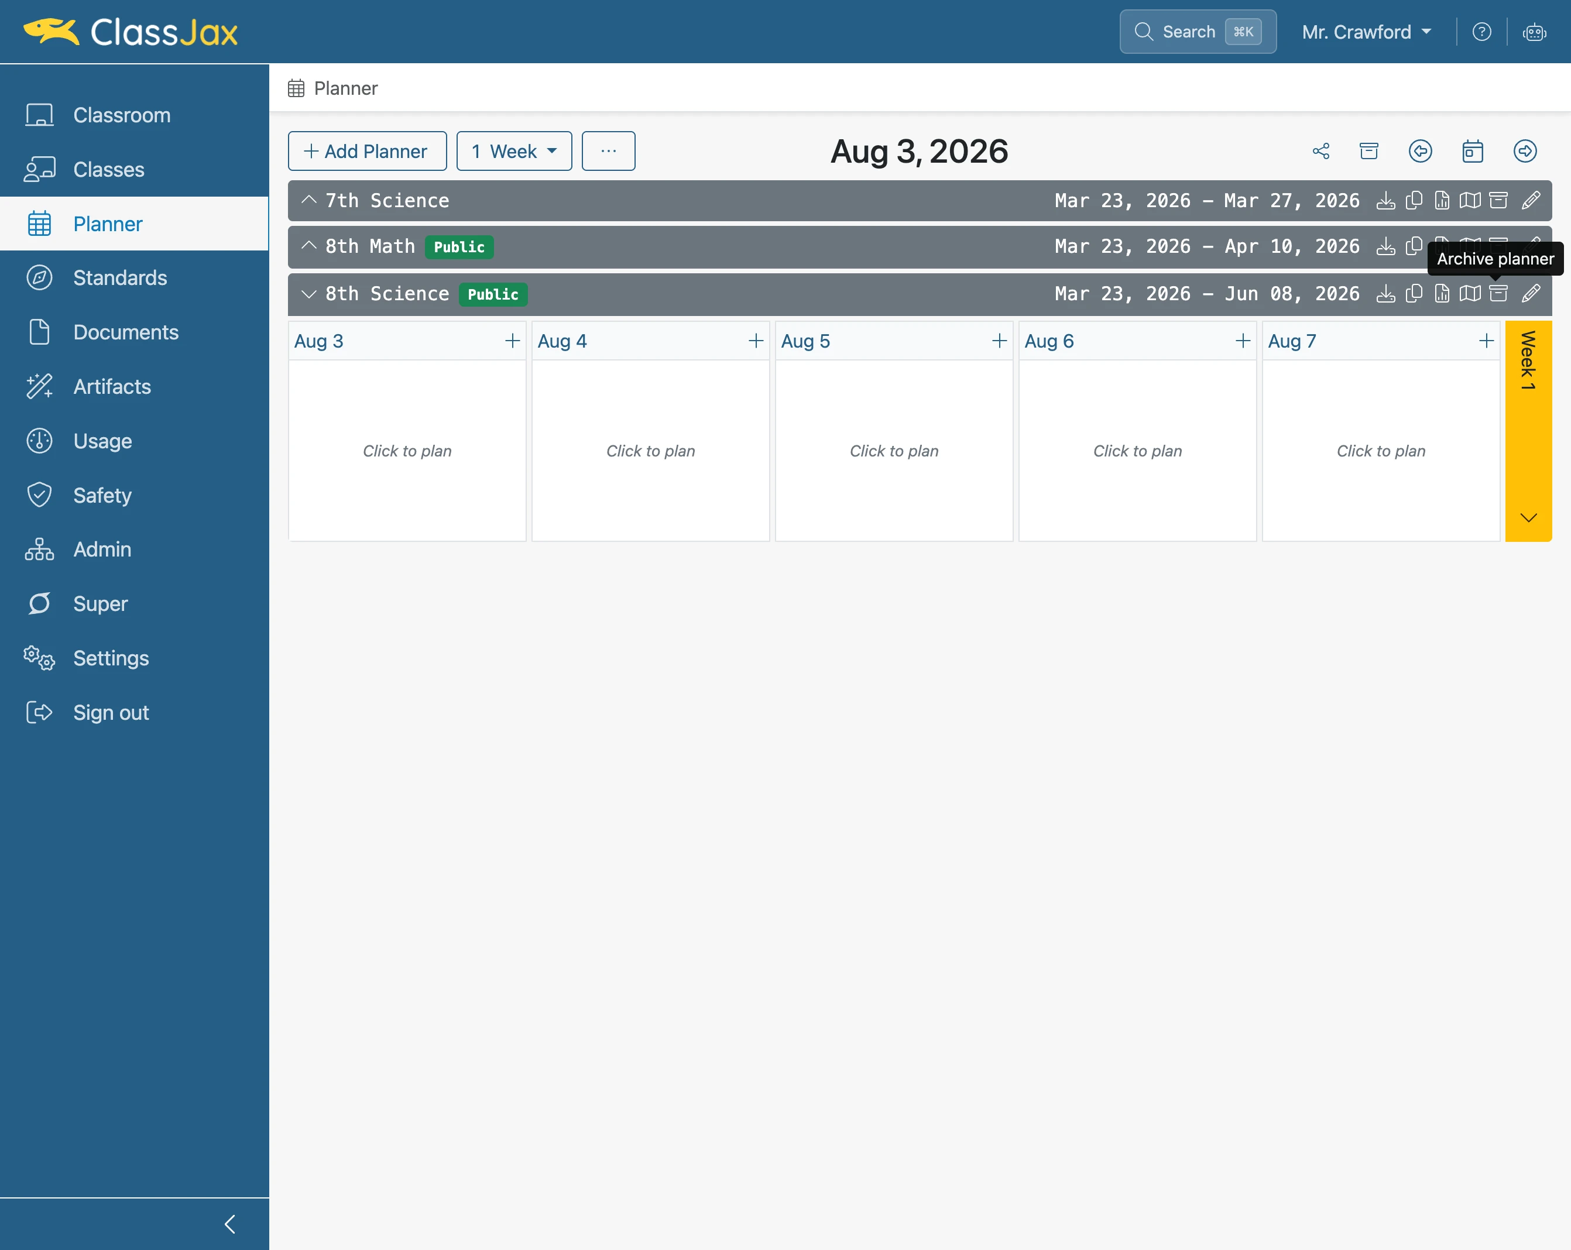Click Sign out in the sidebar
Image resolution: width=1571 pixels, height=1250 pixels.
tap(134, 712)
